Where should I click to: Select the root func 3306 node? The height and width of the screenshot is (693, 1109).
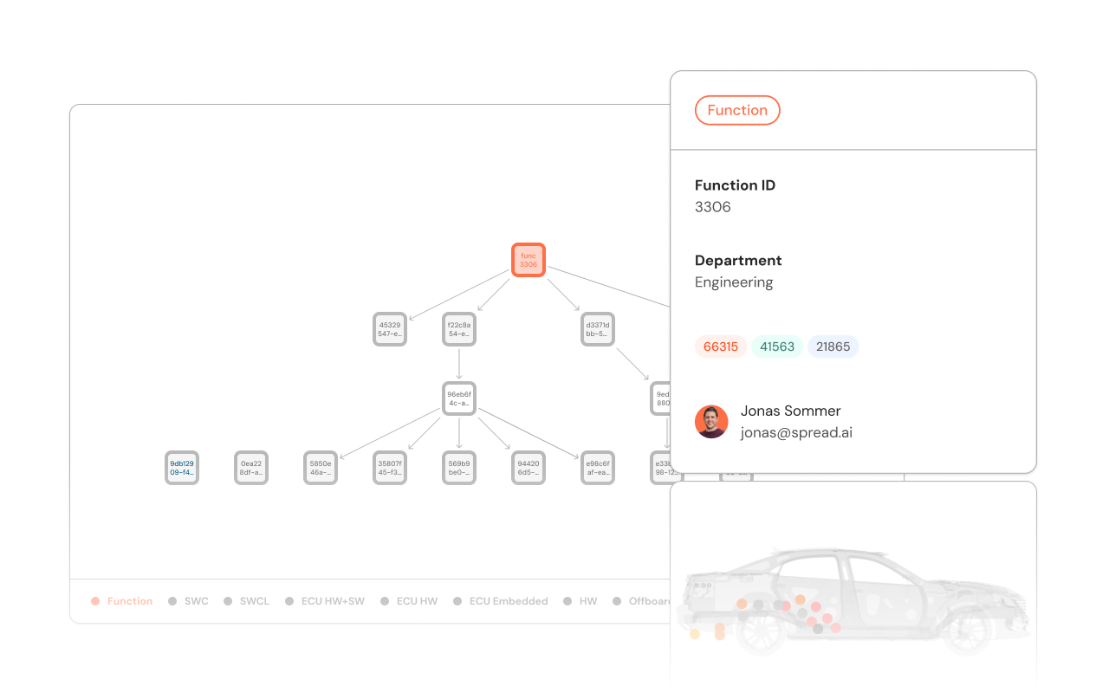tap(529, 259)
